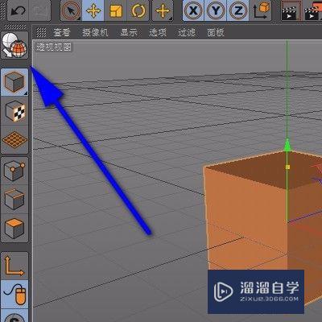
Task: Open the 查看 menu
Action: click(62, 32)
